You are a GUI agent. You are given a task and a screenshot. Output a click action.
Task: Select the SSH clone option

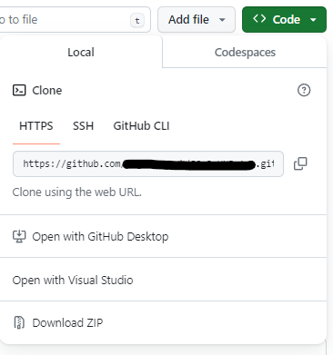pyautogui.click(x=83, y=126)
